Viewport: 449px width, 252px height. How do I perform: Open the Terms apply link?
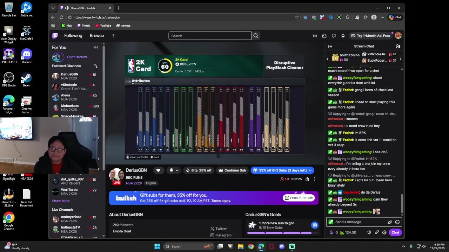pyautogui.click(x=221, y=201)
